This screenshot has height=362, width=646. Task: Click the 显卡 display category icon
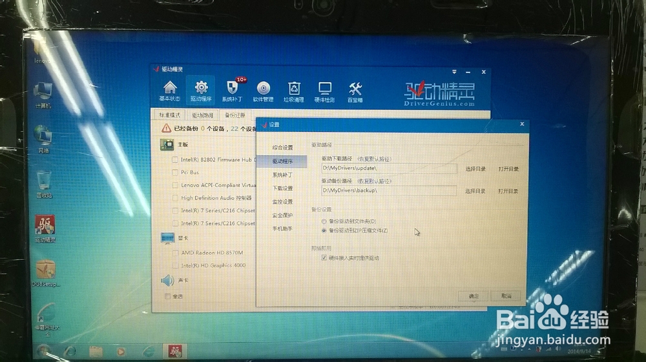click(x=167, y=237)
